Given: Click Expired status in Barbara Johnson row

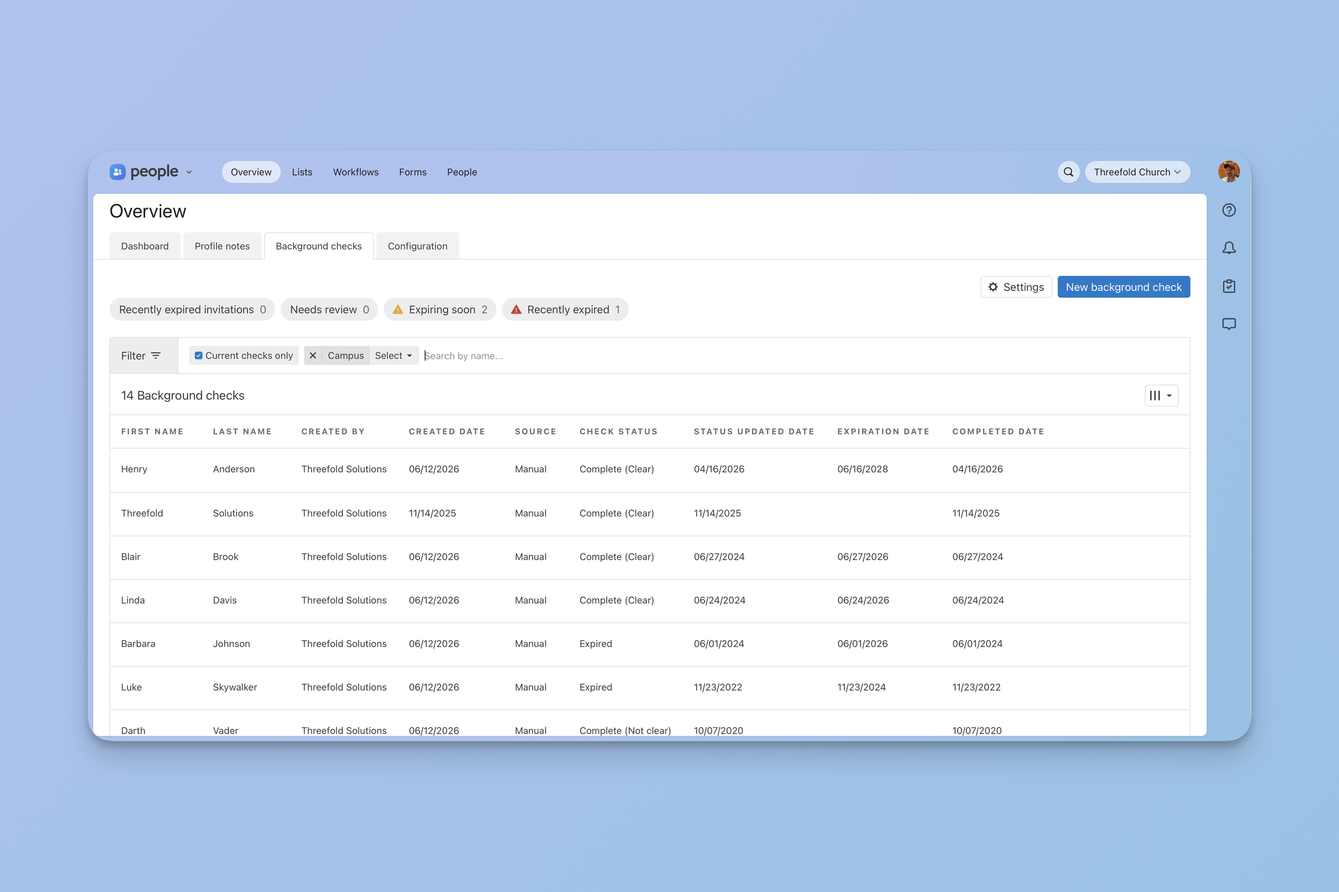Looking at the screenshot, I should click(x=596, y=644).
